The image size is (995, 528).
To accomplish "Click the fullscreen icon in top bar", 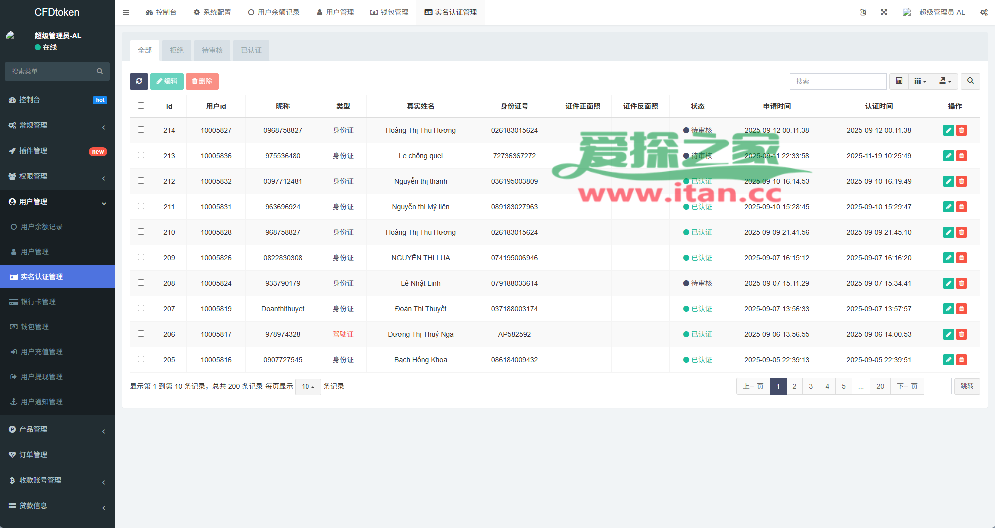I will pyautogui.click(x=884, y=12).
